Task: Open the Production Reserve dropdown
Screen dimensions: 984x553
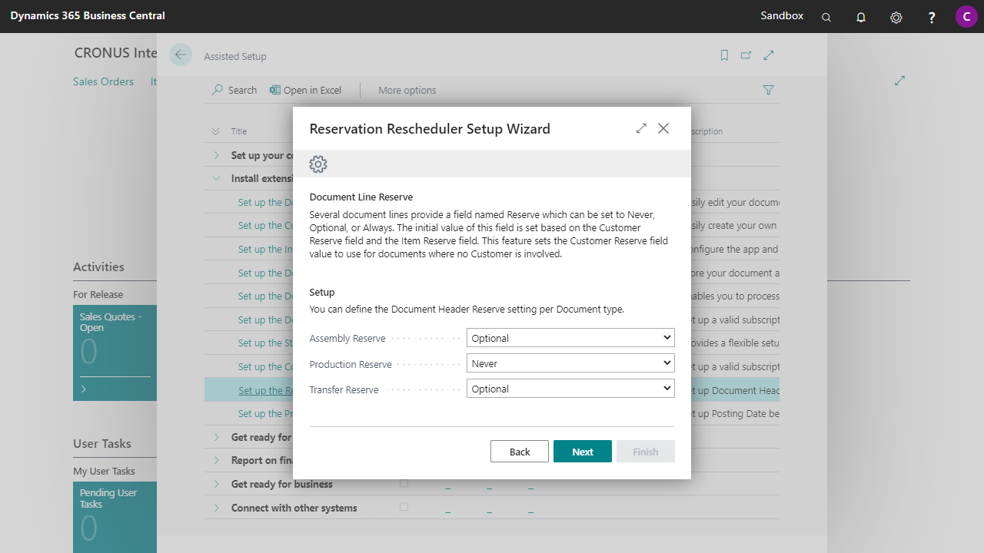Action: point(570,363)
